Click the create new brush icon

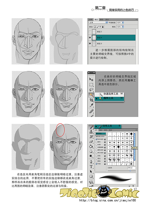pyautogui.click(x=129, y=186)
